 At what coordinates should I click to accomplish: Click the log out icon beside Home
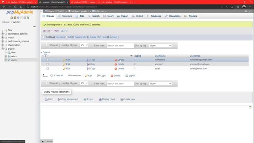click(x=15, y=17)
